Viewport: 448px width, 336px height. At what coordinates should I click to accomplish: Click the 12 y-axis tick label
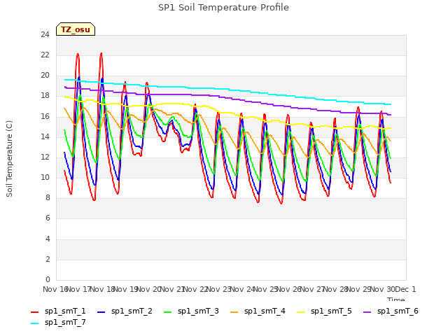coord(45,157)
